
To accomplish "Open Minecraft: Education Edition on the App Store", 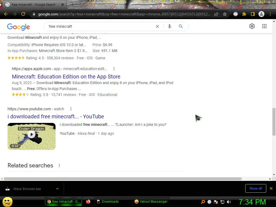I will 66,77.
